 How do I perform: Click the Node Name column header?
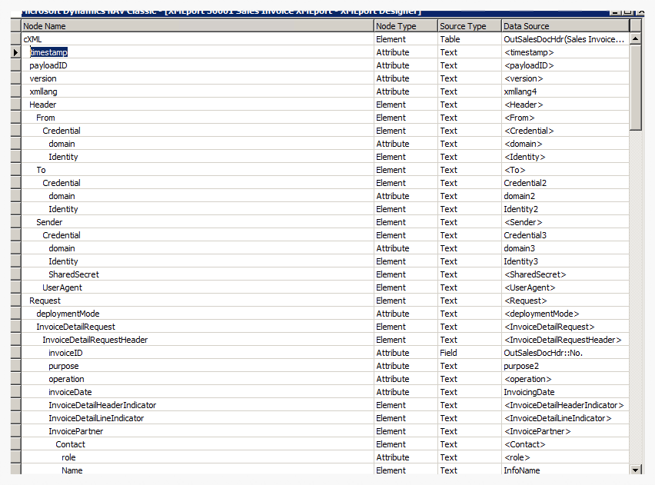[x=198, y=26]
